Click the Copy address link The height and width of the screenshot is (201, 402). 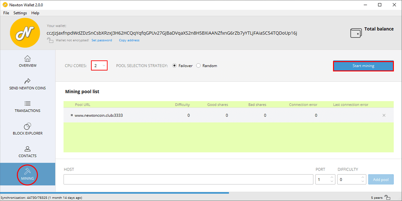[129, 40]
